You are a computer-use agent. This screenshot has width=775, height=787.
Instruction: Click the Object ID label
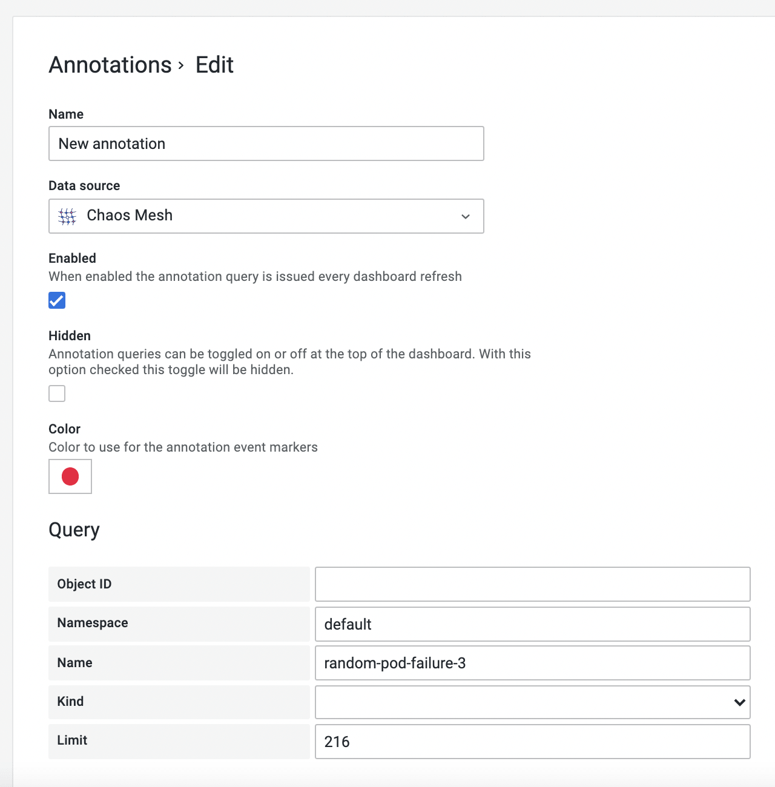[85, 584]
